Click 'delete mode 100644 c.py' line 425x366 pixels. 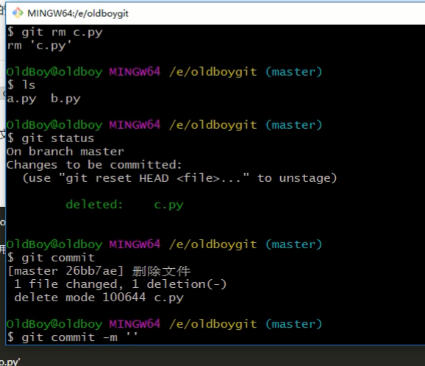point(99,298)
